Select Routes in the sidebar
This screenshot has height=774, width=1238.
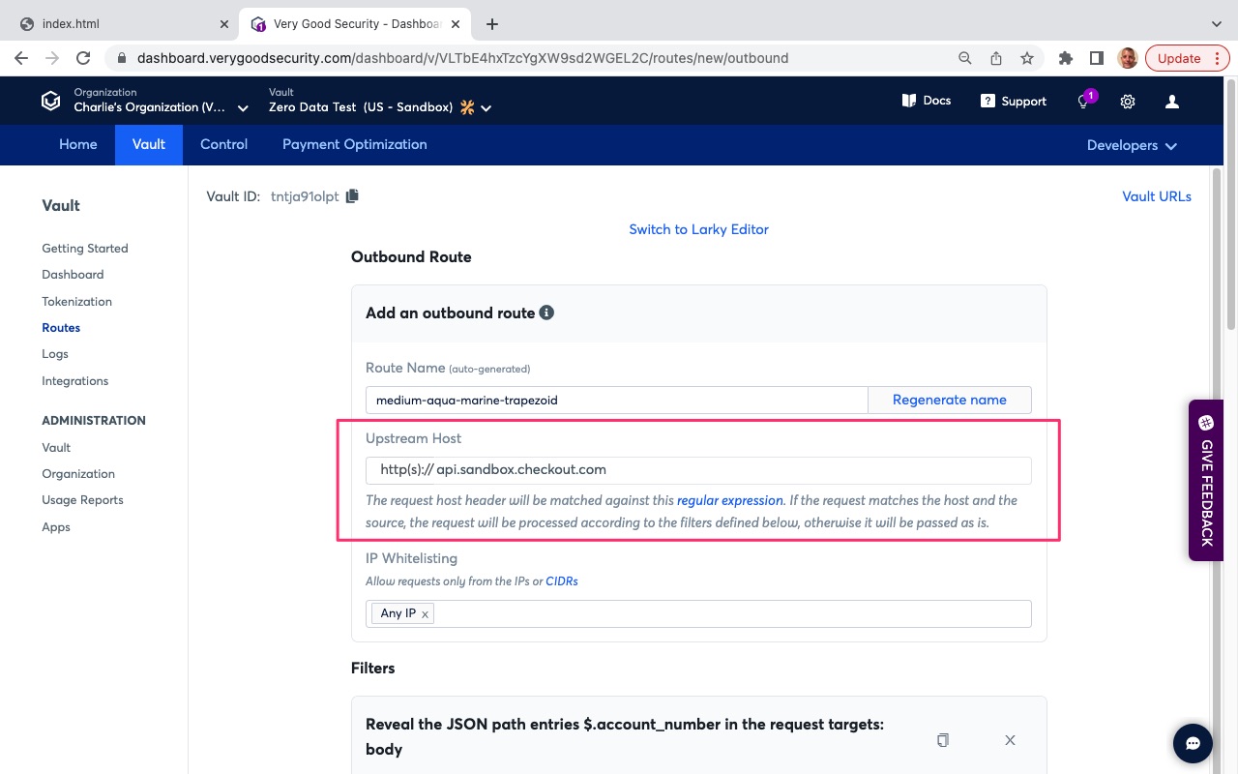(x=61, y=328)
